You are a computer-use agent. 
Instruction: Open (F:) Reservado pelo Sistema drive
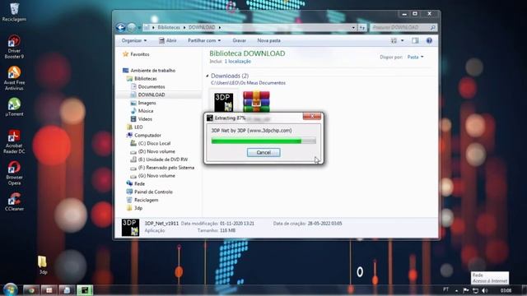point(166,168)
